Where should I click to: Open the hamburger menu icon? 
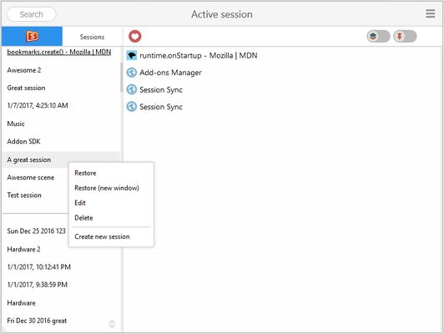430,13
